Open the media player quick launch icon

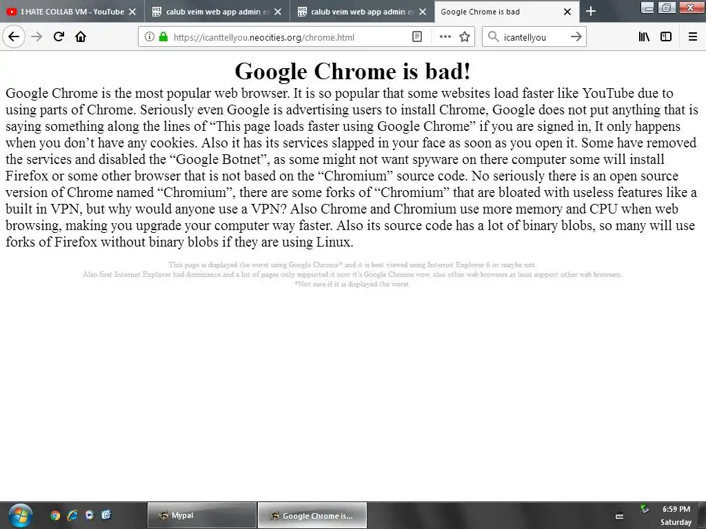pos(89,515)
